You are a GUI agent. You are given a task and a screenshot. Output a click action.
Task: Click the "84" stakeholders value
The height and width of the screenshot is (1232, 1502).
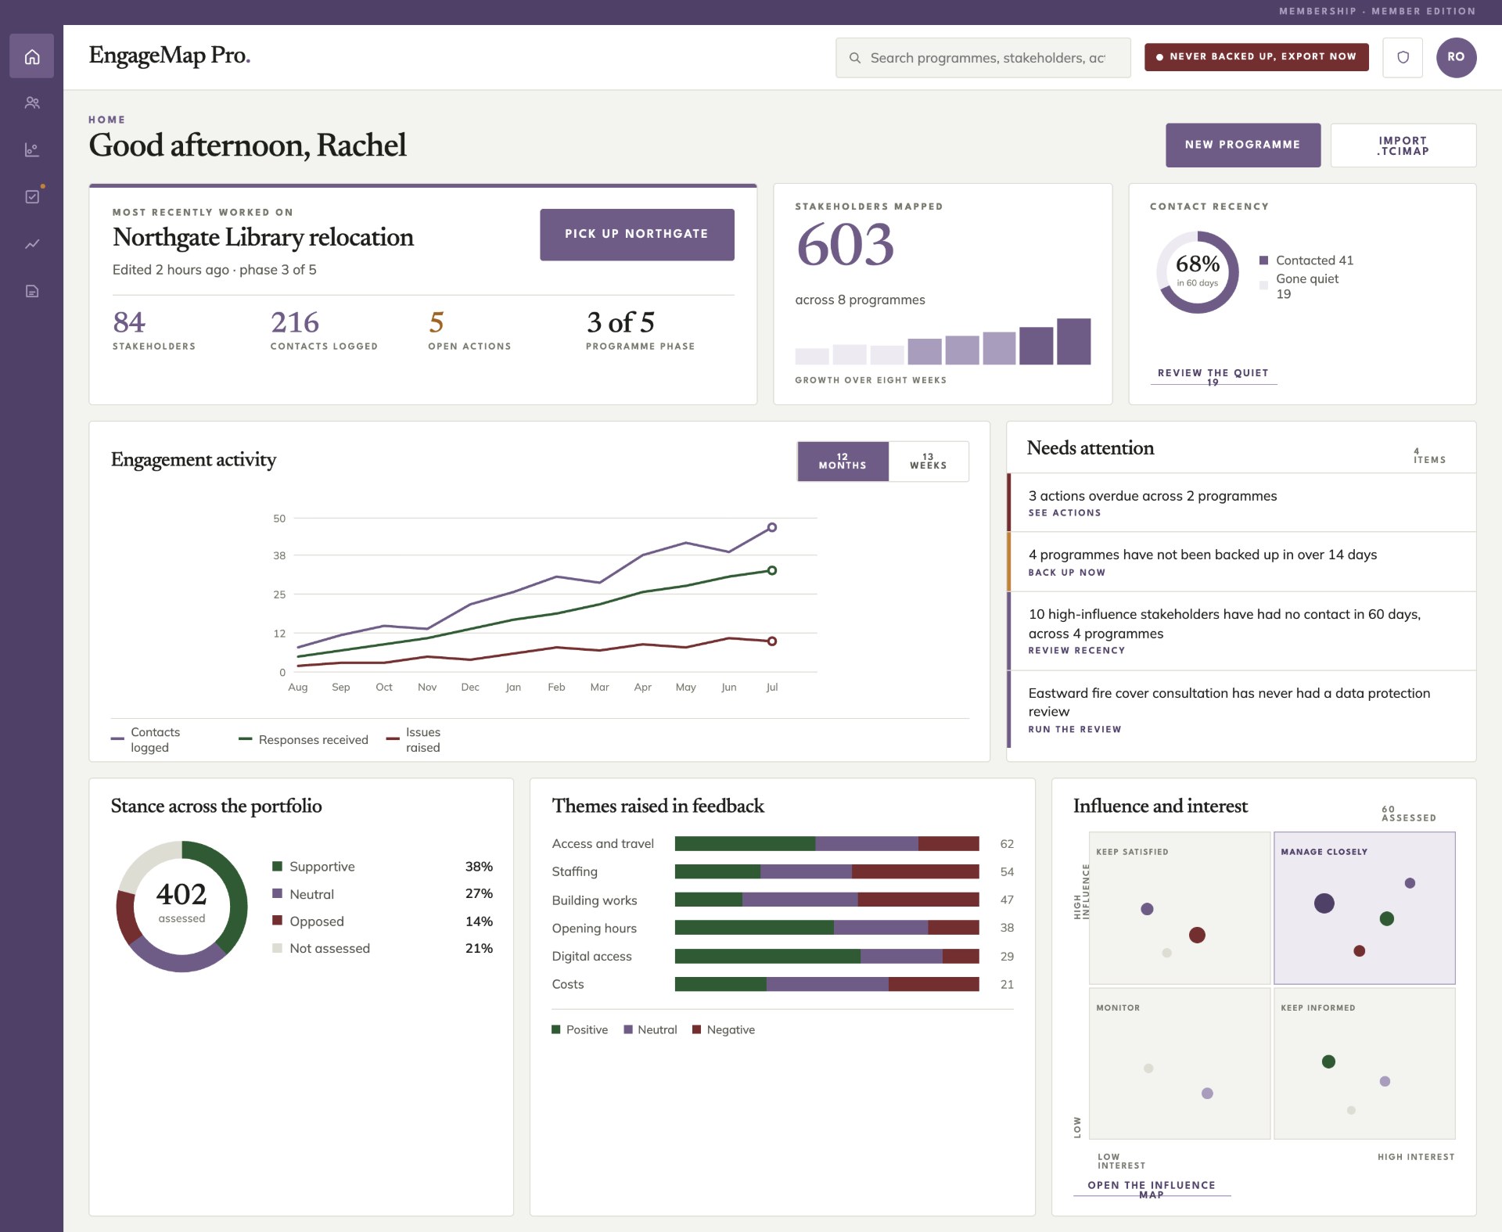tap(129, 322)
